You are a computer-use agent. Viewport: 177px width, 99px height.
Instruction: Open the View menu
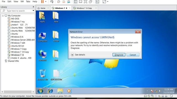click(16, 1)
